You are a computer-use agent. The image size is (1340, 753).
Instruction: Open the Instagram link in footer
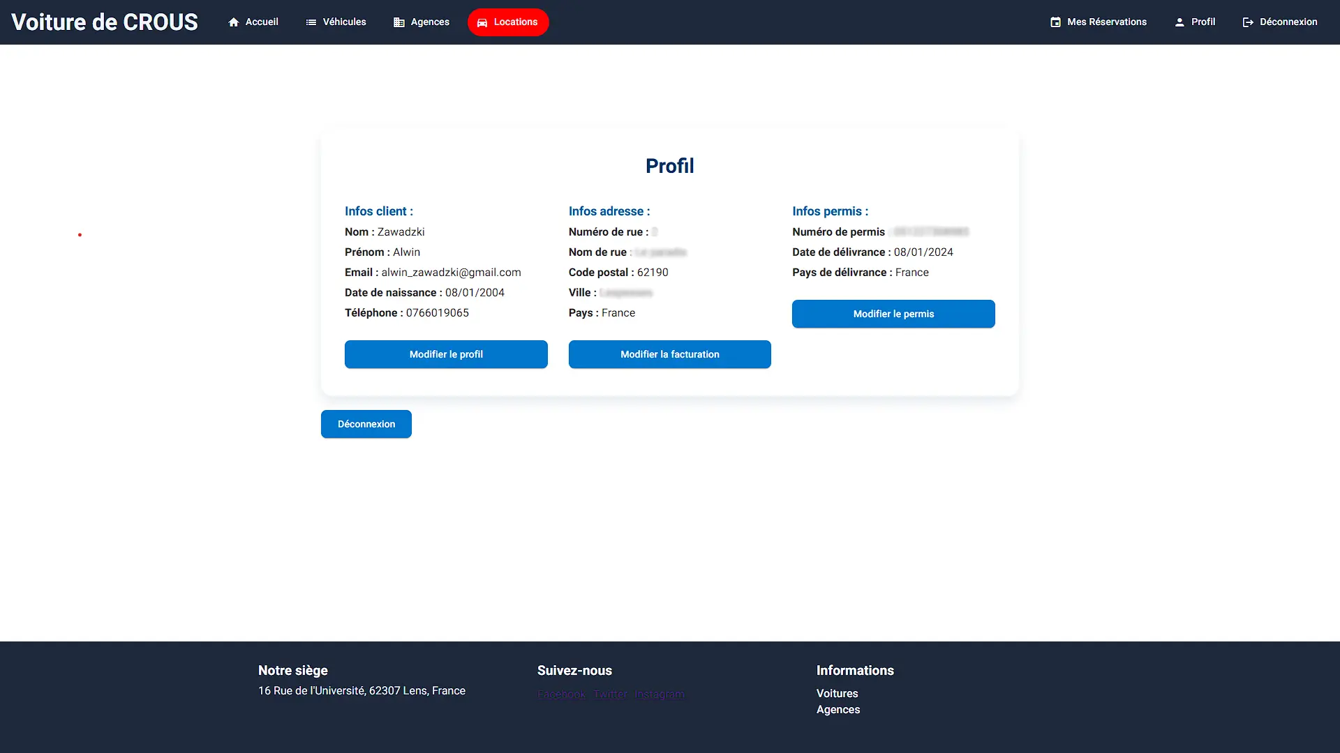point(660,694)
